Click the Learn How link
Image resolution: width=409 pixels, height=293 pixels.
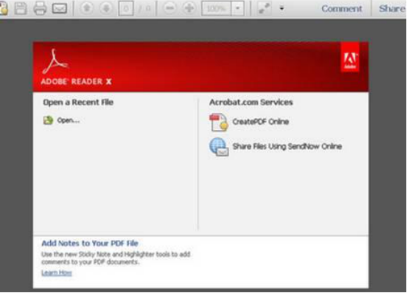tap(57, 272)
